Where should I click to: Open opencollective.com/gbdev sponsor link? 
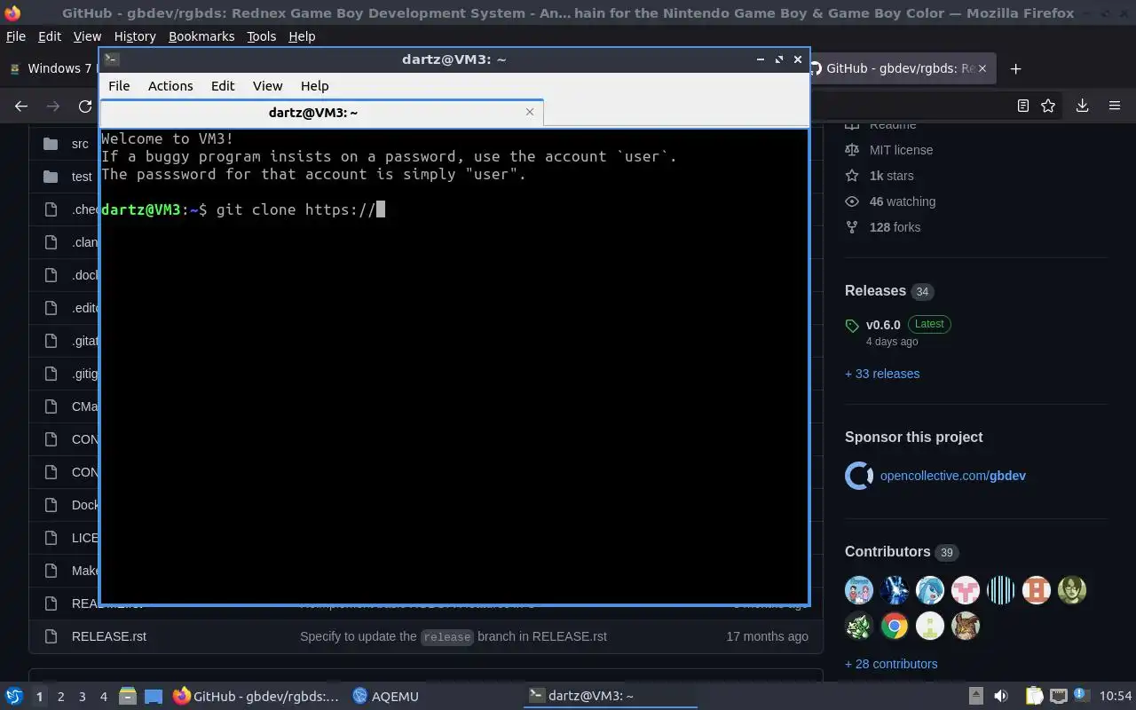(x=953, y=476)
